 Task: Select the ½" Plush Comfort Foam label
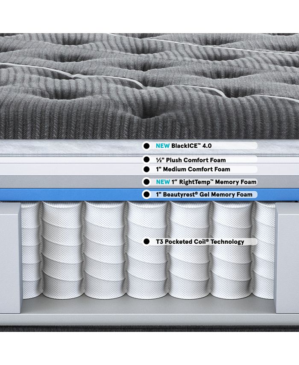[x=191, y=160]
